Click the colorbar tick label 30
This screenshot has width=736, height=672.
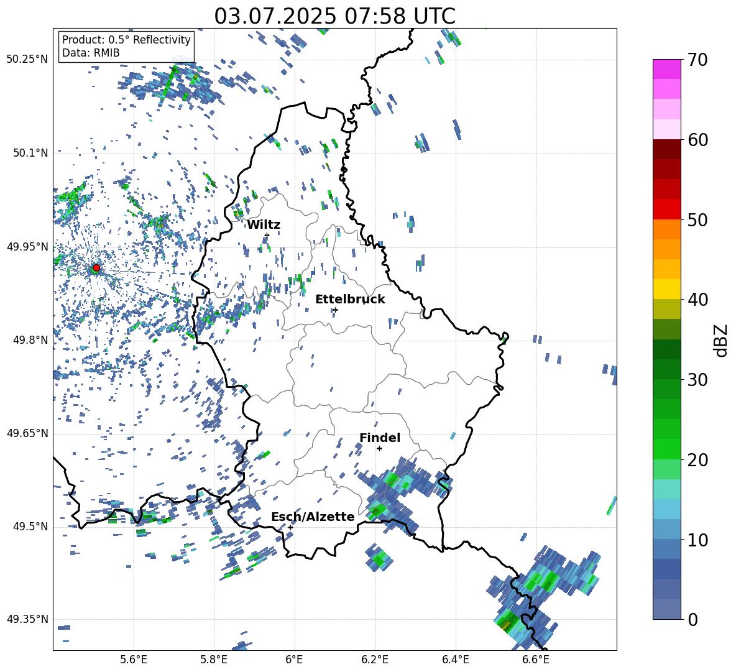point(698,380)
